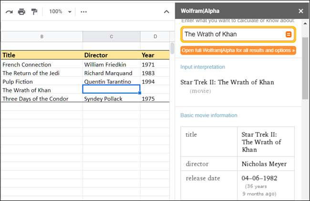Select Three Days of the Condor cell
This screenshot has width=310, height=201.
click(x=41, y=98)
